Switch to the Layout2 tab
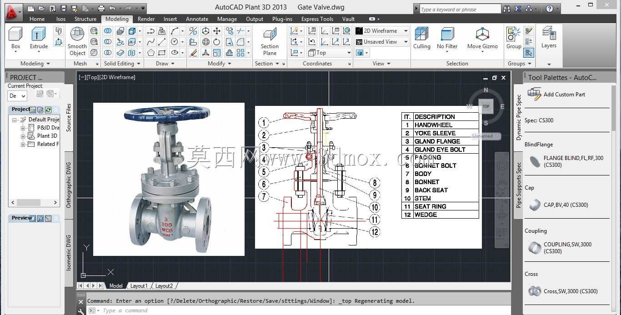The height and width of the screenshot is (315, 621). pyautogui.click(x=164, y=286)
